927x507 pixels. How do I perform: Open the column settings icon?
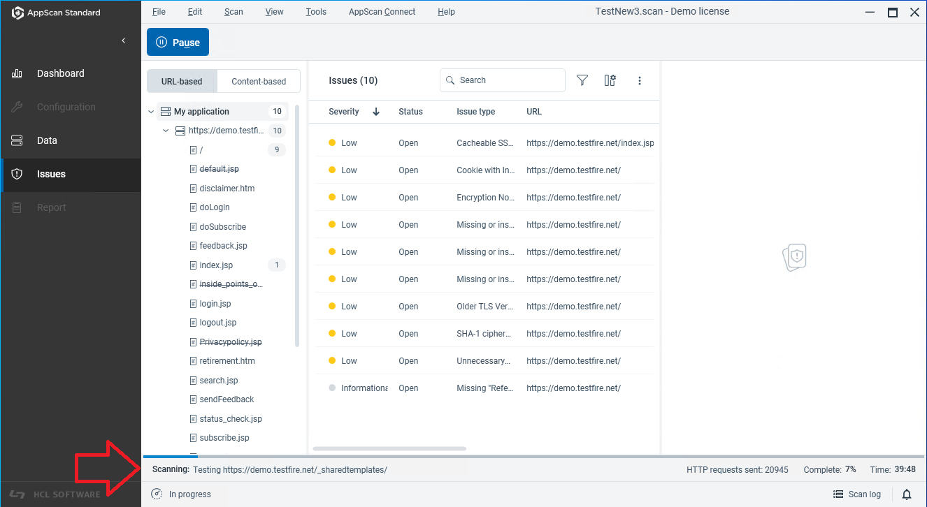click(x=610, y=80)
